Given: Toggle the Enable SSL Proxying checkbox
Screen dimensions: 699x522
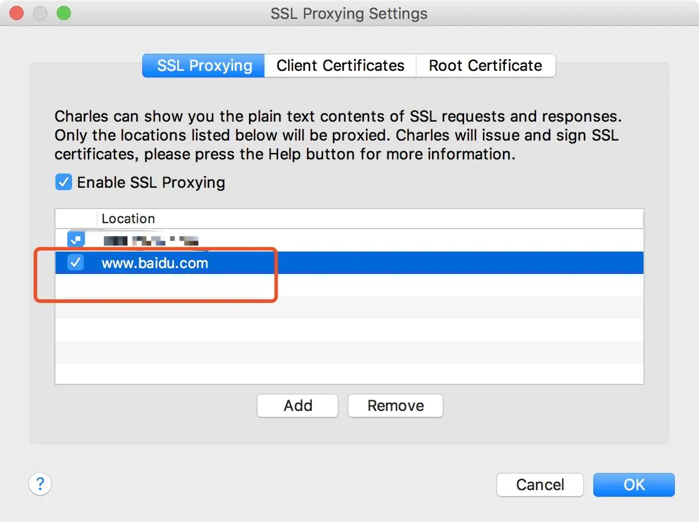Looking at the screenshot, I should tap(64, 182).
